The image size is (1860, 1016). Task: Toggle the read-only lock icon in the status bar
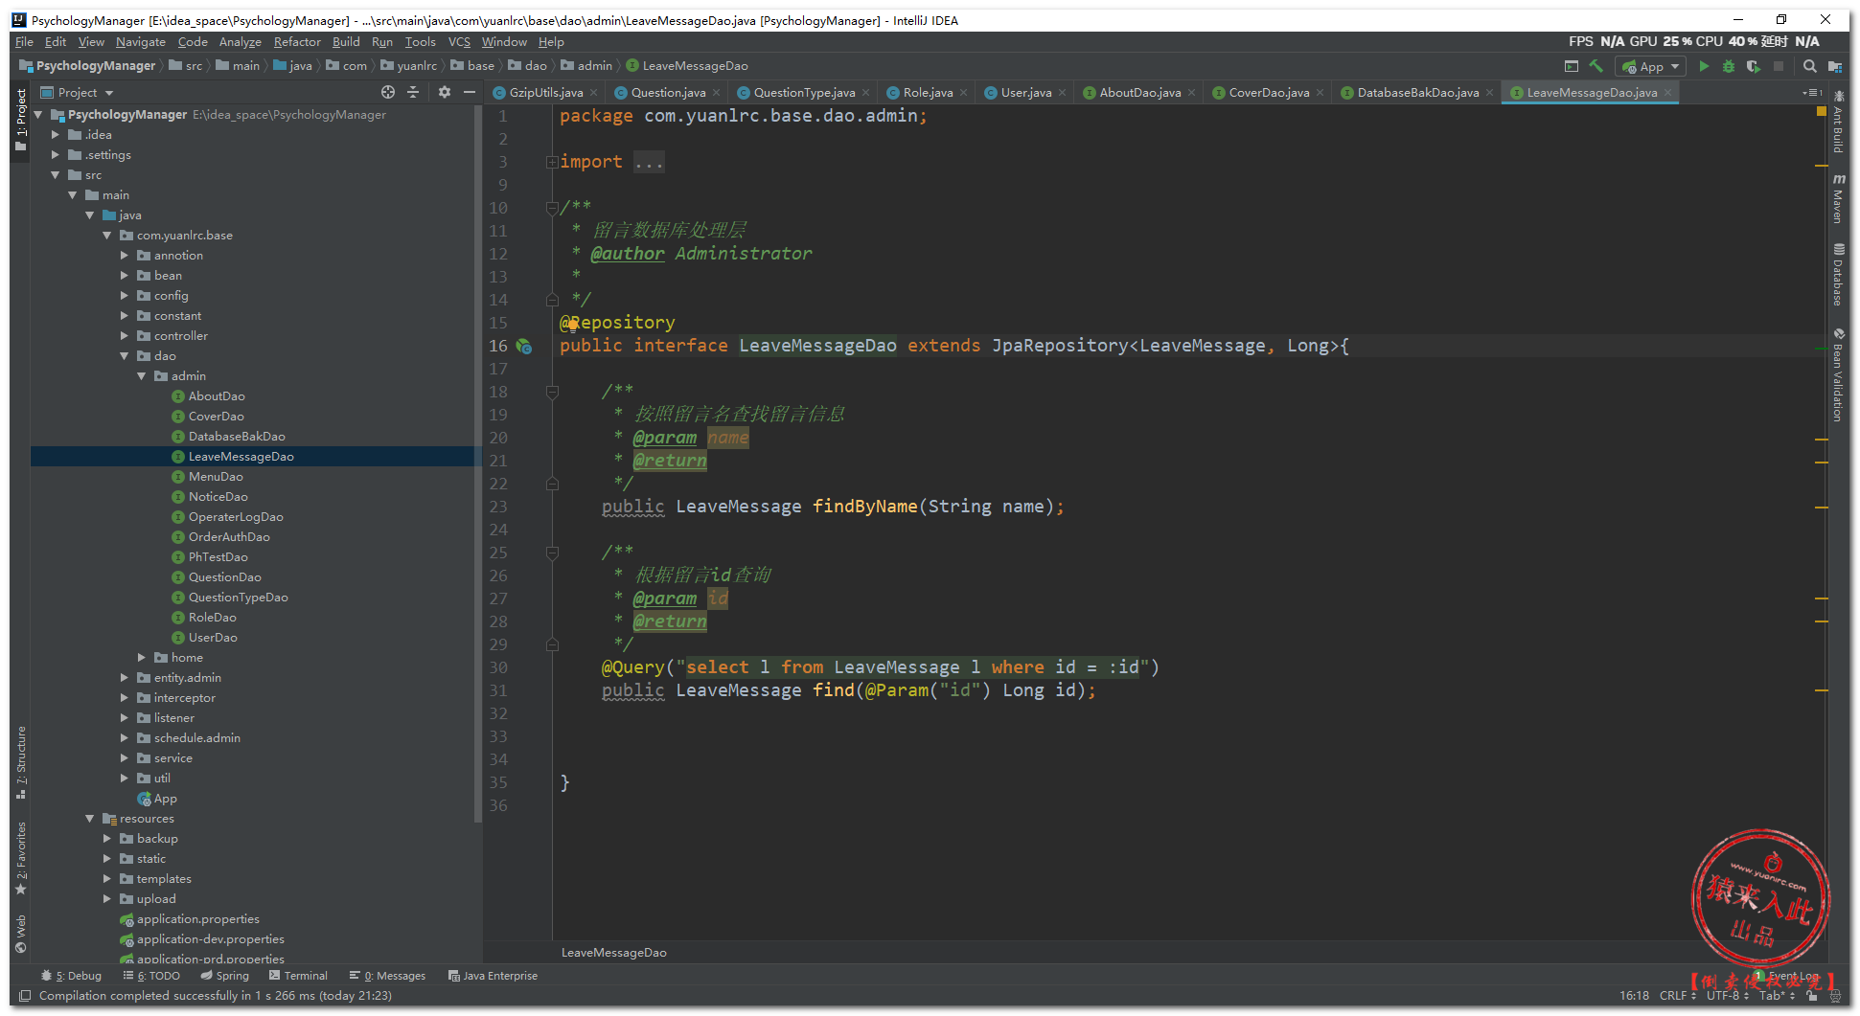coord(1812,996)
